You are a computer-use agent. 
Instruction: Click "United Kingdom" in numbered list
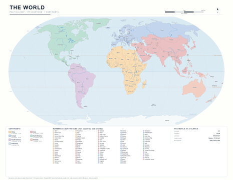coord(148,132)
